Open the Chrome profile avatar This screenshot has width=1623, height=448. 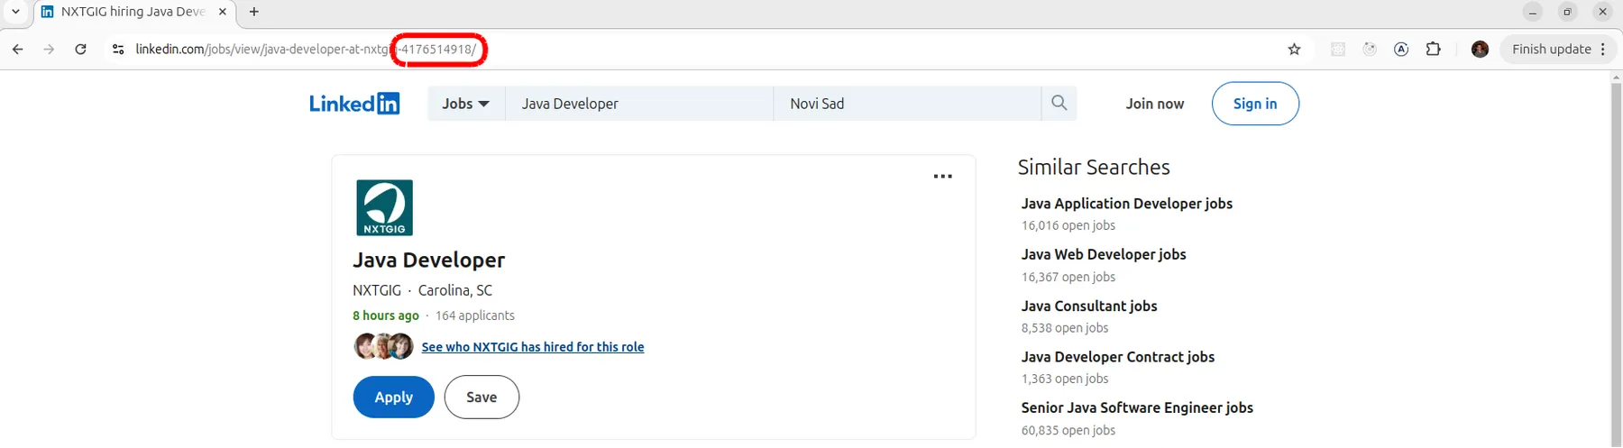click(1479, 50)
